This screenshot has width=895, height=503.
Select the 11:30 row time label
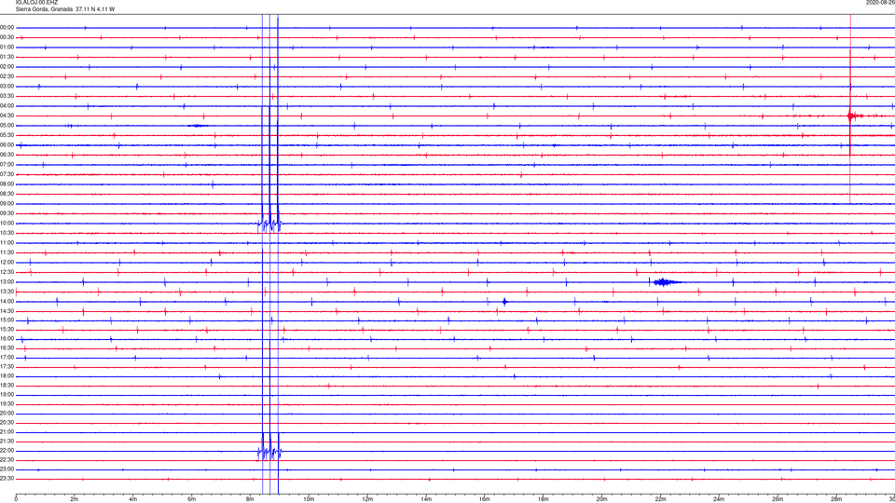pyautogui.click(x=7, y=252)
